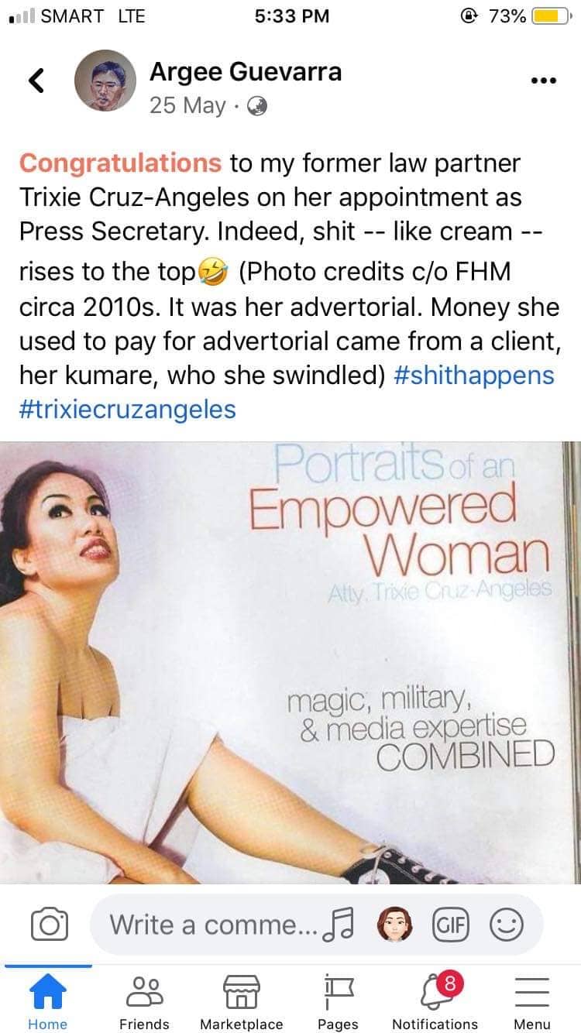Open the Pages tab
This screenshot has height=1033, width=581.
339,1001
